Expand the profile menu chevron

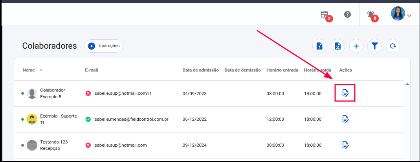(x=409, y=16)
